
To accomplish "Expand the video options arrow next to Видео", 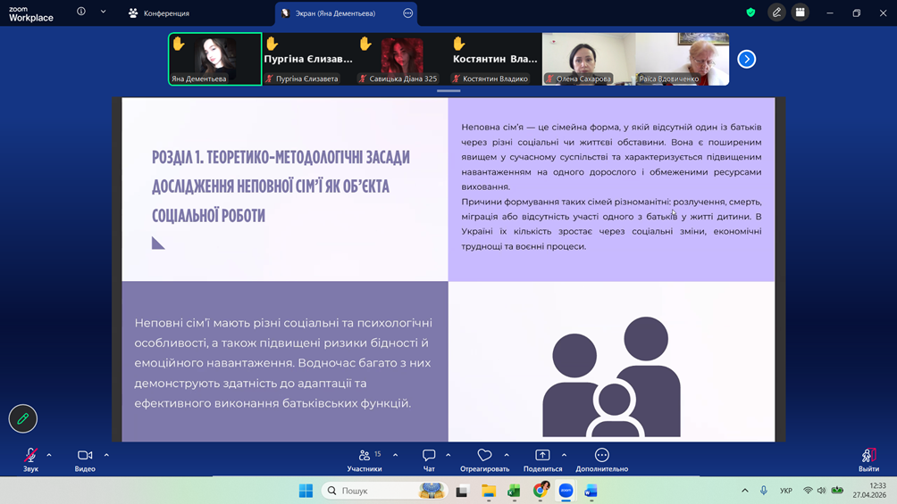I will (x=106, y=455).
